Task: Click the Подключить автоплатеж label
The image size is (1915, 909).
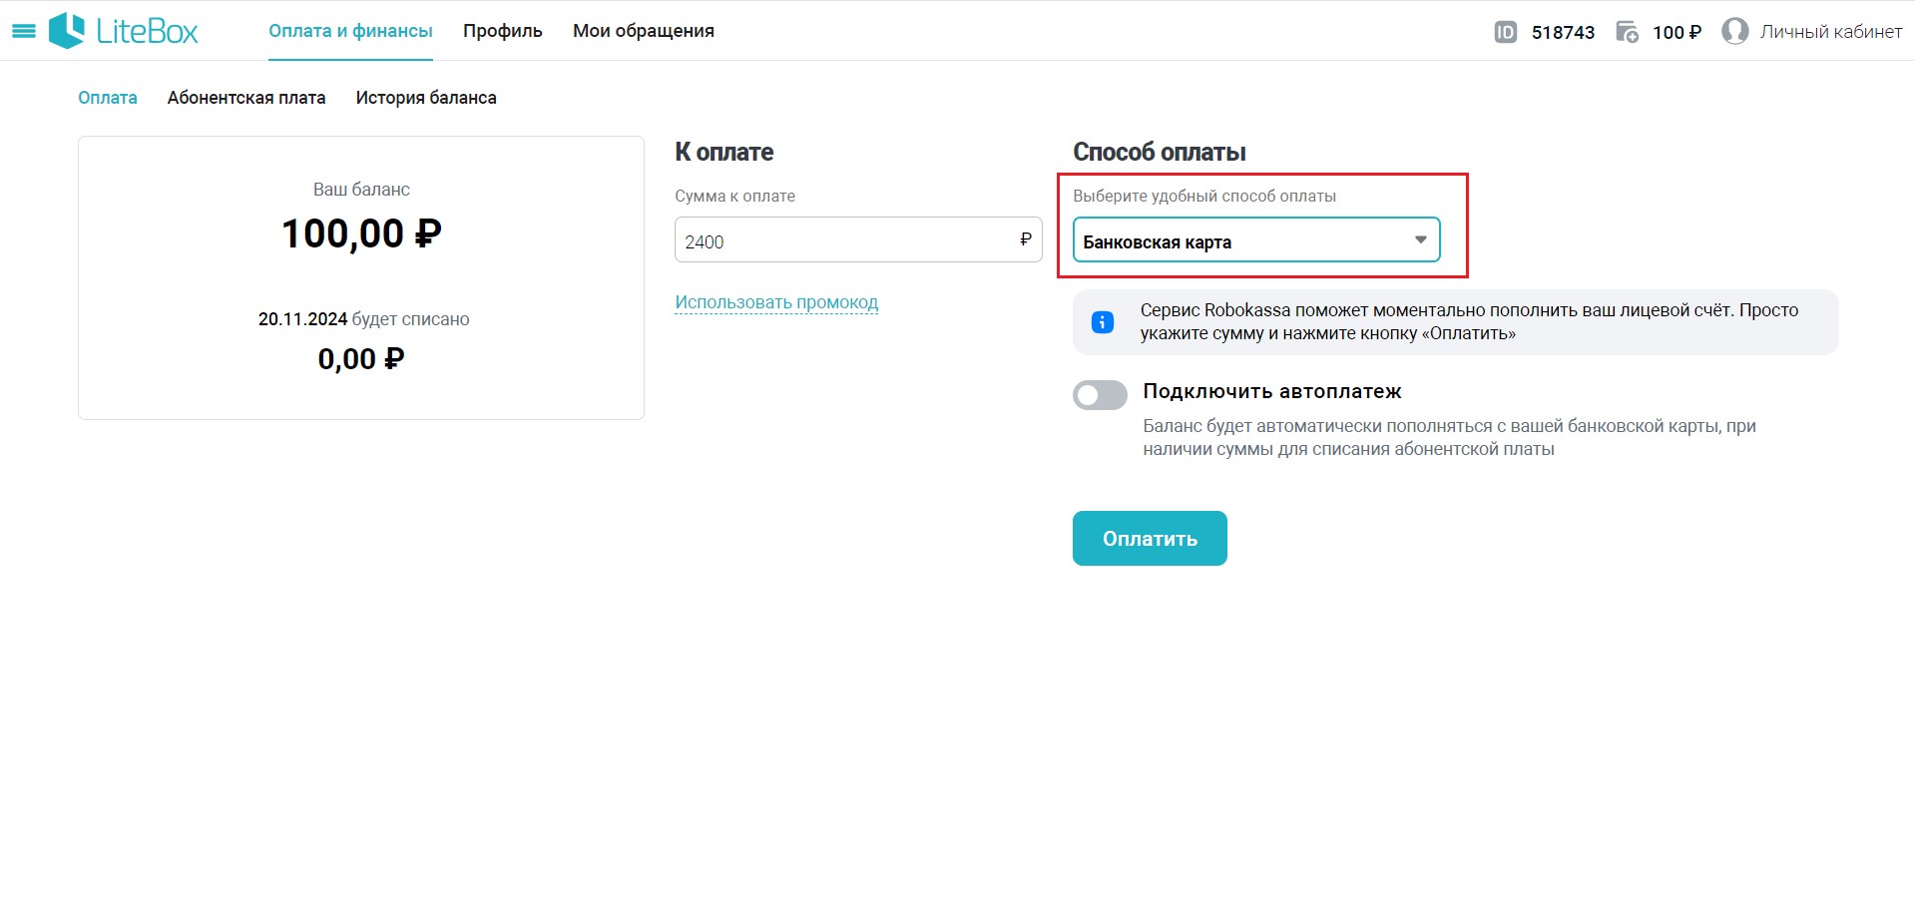Action: tap(1272, 391)
